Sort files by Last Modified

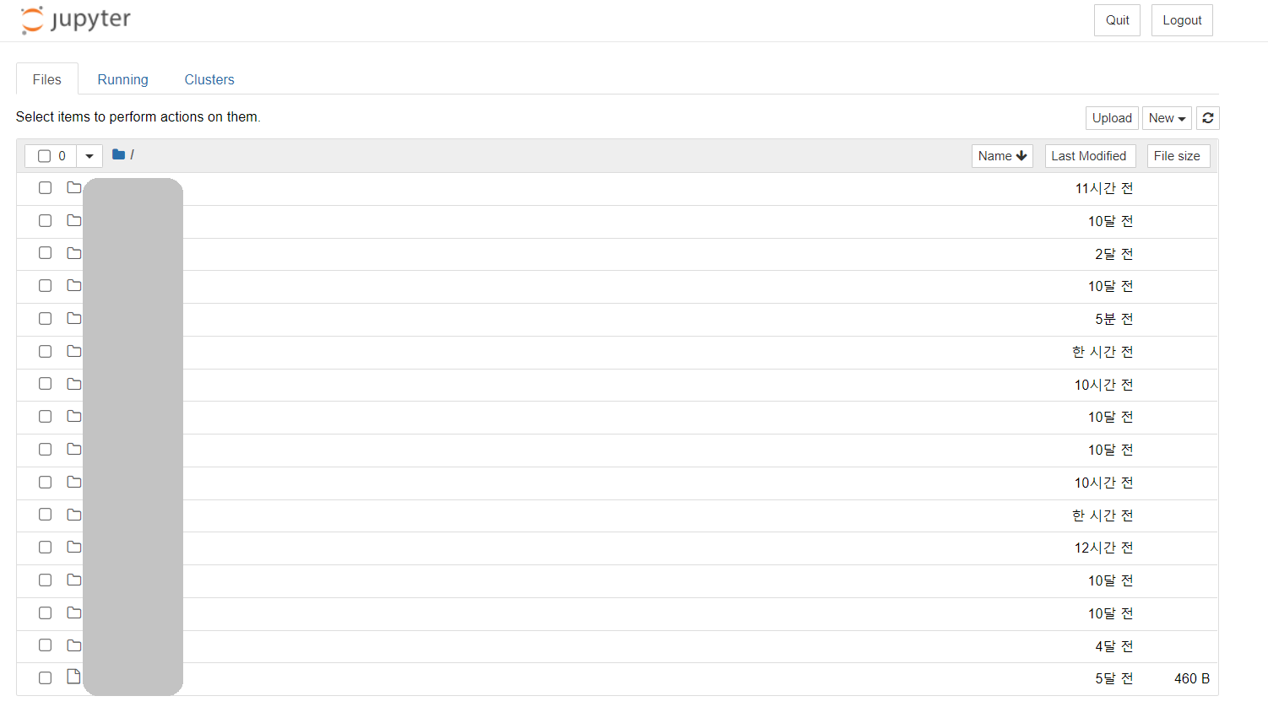tap(1089, 155)
